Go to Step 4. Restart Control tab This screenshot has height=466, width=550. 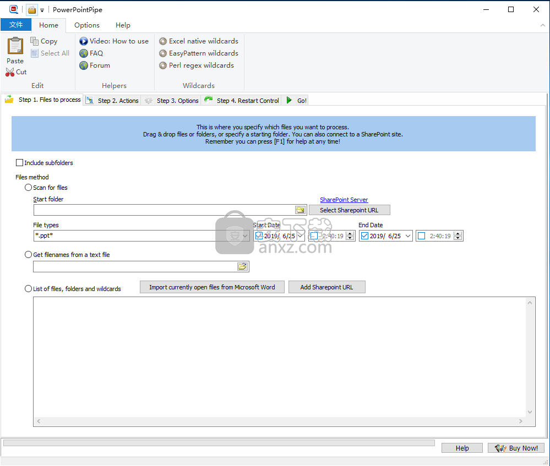[x=242, y=101]
